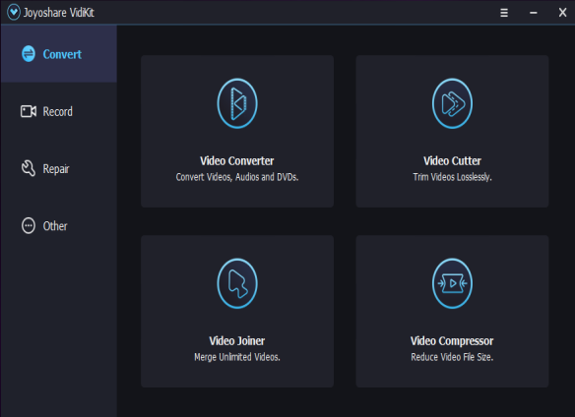The image size is (575, 417).
Task: Click the Joyoshare VidiKit heart logo
Action: [14, 12]
